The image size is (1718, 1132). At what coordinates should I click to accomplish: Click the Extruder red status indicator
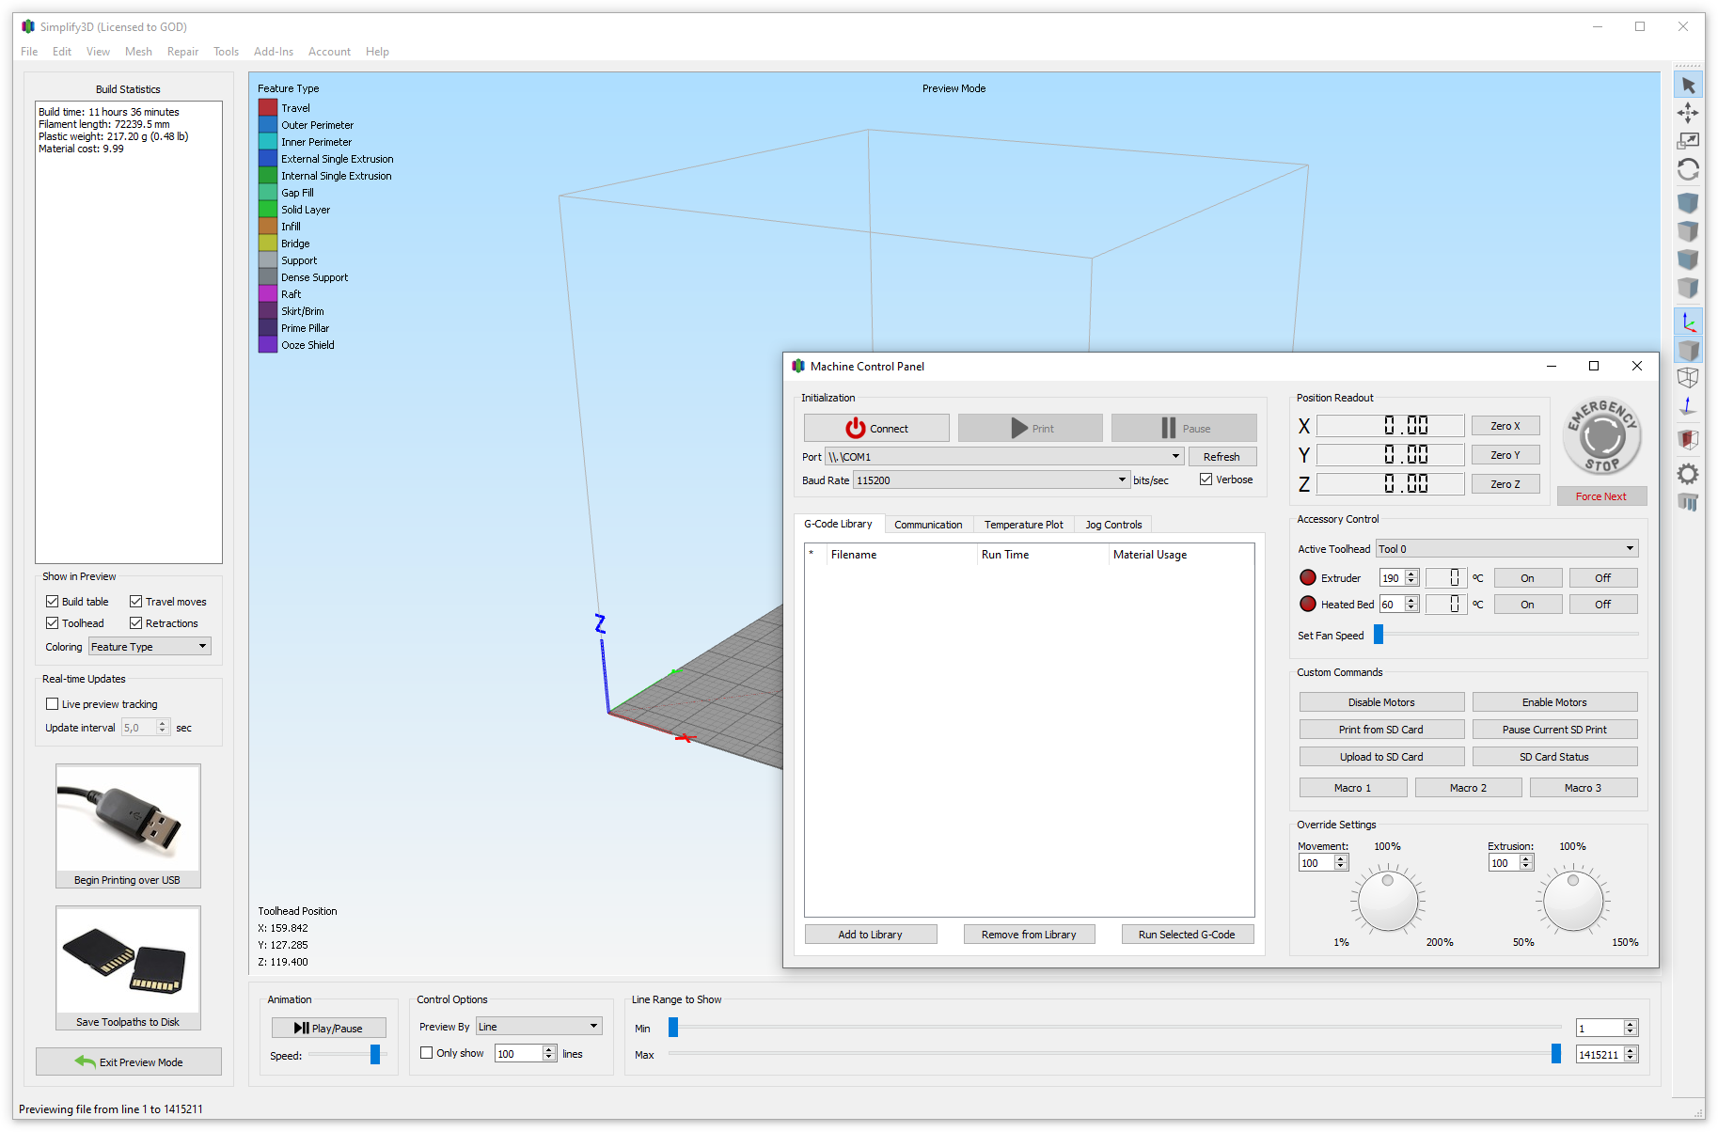tap(1308, 577)
